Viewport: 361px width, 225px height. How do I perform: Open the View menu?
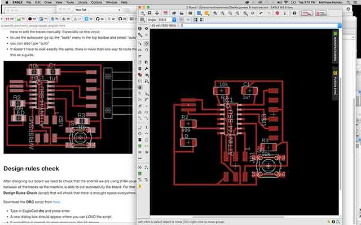(x=59, y=2)
